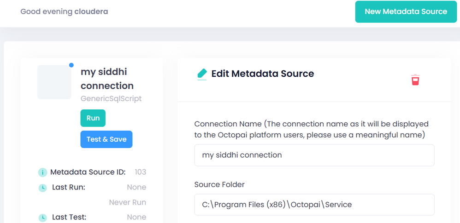460x223 pixels.
Task: Click the blue status dot on the connection
Action: 71,65
